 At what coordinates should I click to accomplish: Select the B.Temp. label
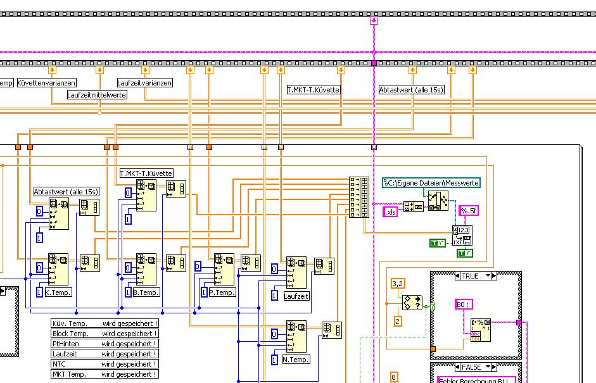point(146,292)
